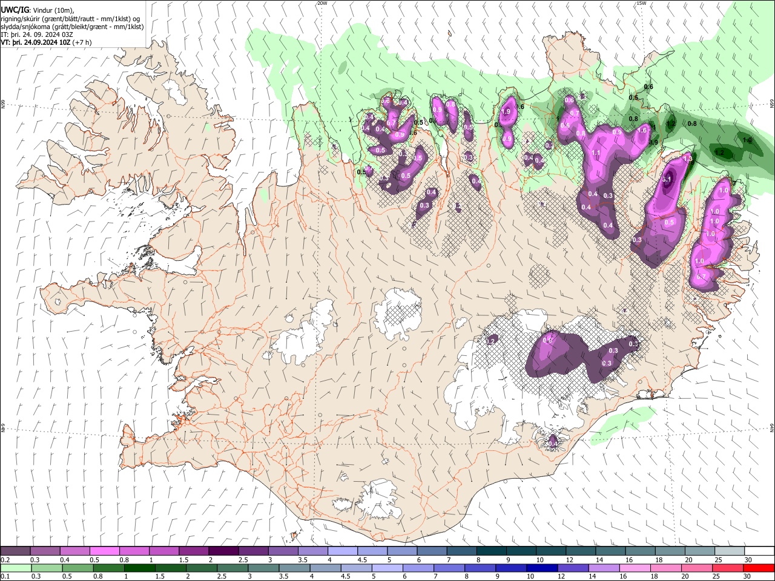
Task: Click the "1.1" precipitation value on map
Action: (x=595, y=153)
